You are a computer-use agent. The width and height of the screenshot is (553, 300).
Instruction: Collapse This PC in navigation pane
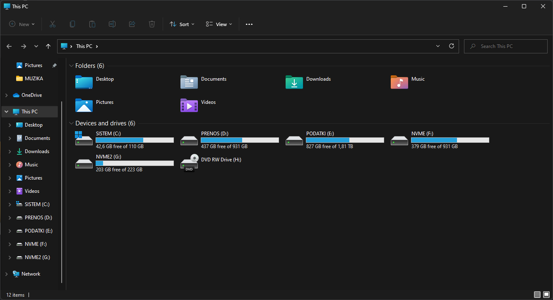pos(6,112)
